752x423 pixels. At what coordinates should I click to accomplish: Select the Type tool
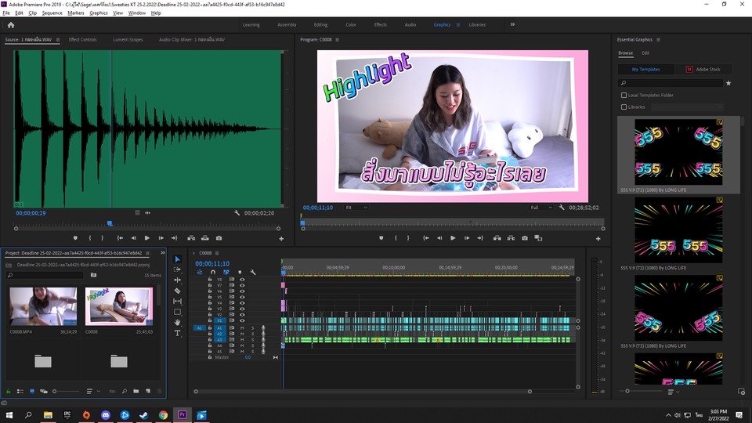coord(177,333)
